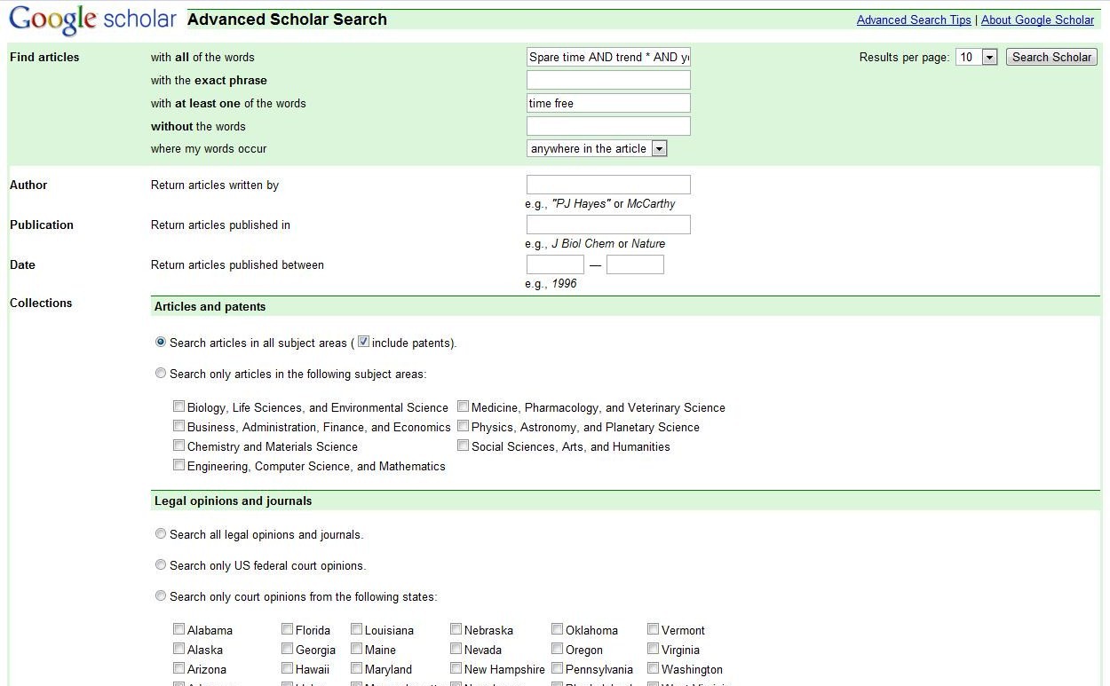
Task: Check Physics, Astronomy, and Planetary Science
Action: point(464,426)
